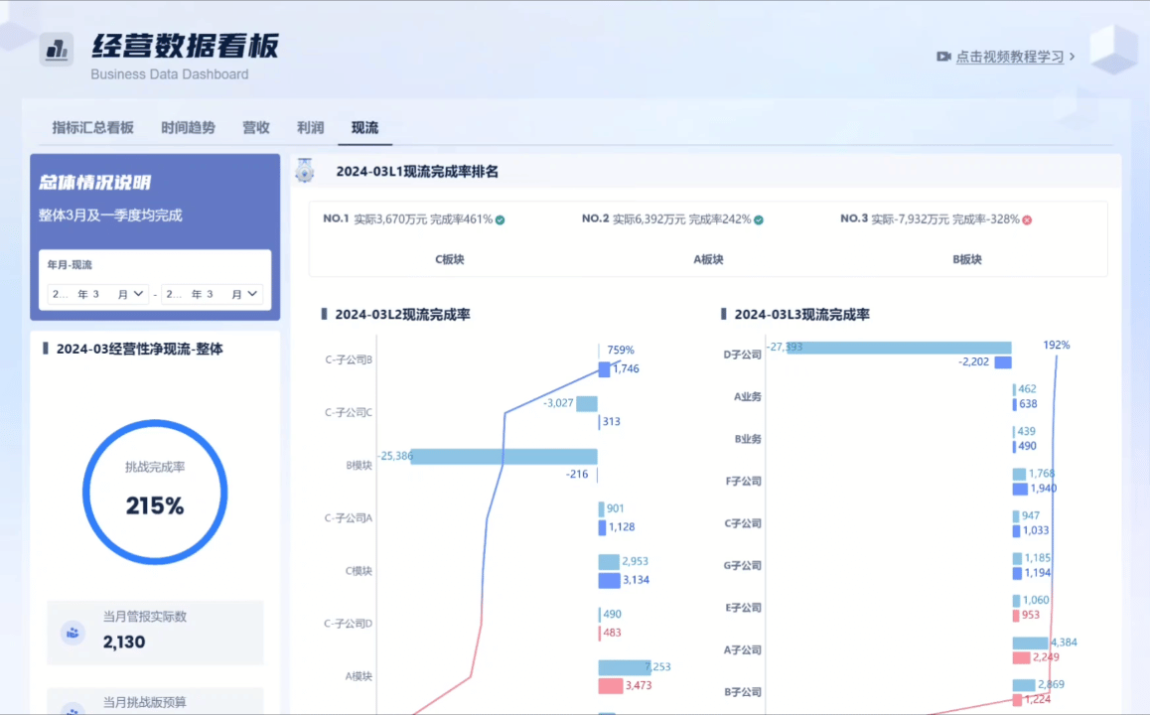Open the 点击视频教程学习 tutorial link
The width and height of the screenshot is (1150, 715).
[1007, 57]
